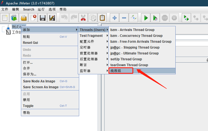Add jp@gc - Stepping Thread Group
This screenshot has height=131, width=208.
coord(142,47)
